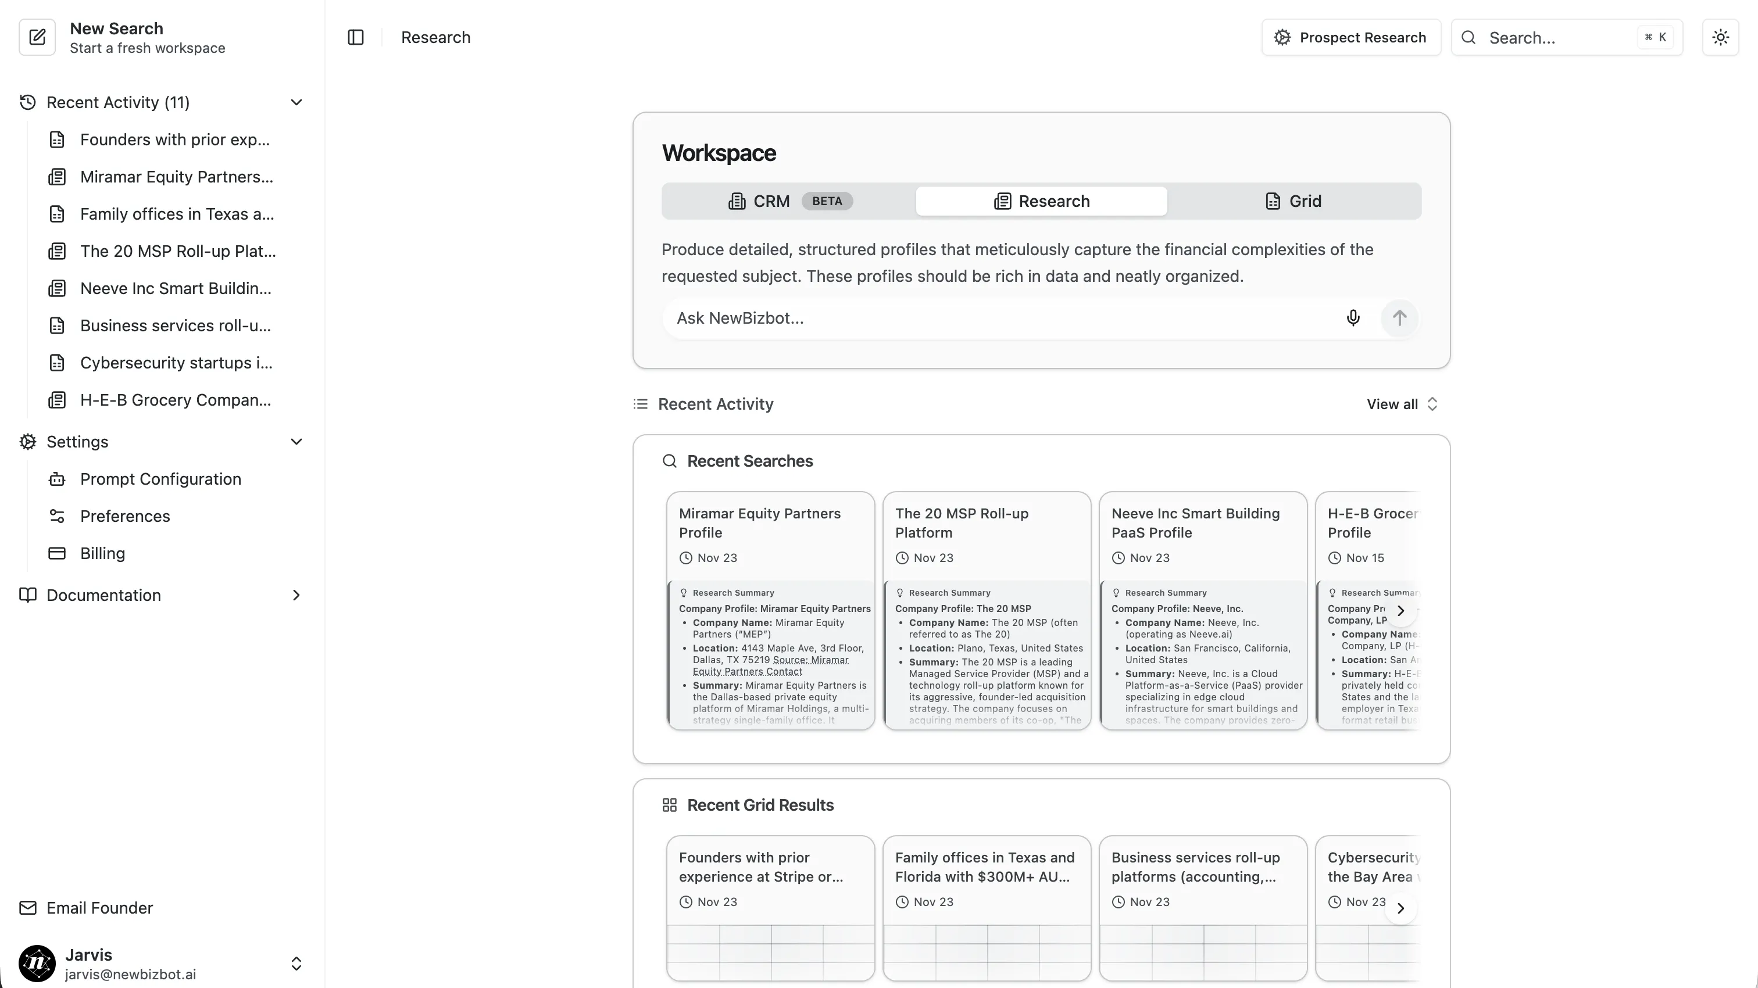
Task: Toggle light/dark theme with the sun icon
Action: point(1720,37)
